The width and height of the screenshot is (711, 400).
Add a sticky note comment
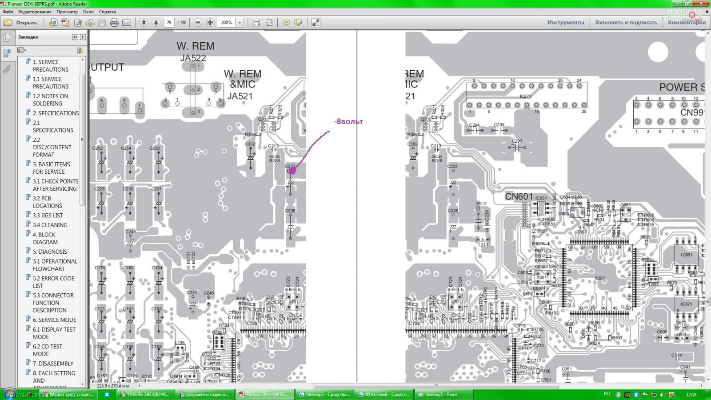[286, 23]
